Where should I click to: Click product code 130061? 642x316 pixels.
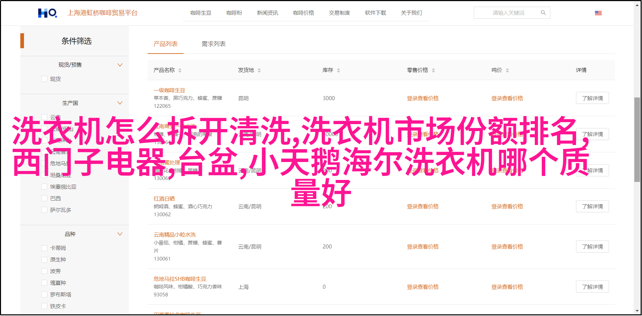(x=162, y=259)
